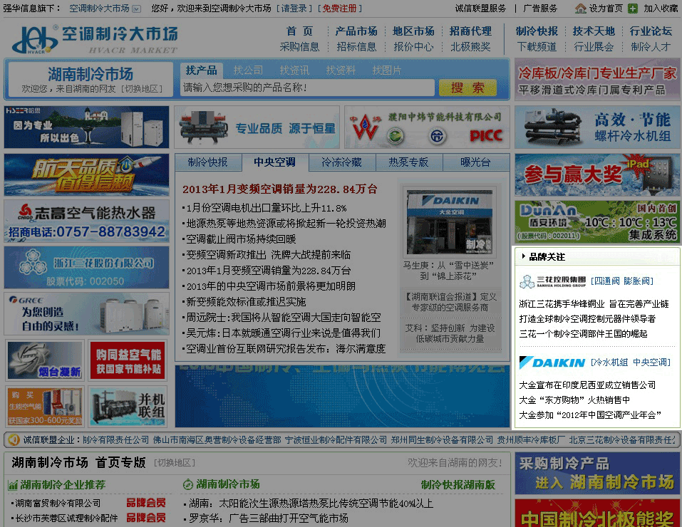Click the round icon beside 湖南制冷市场 heading

[x=188, y=485]
